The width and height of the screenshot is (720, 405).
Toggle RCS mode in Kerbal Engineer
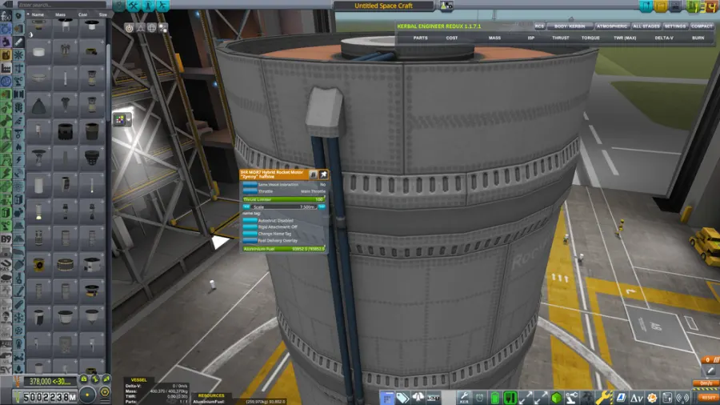pyautogui.click(x=539, y=26)
